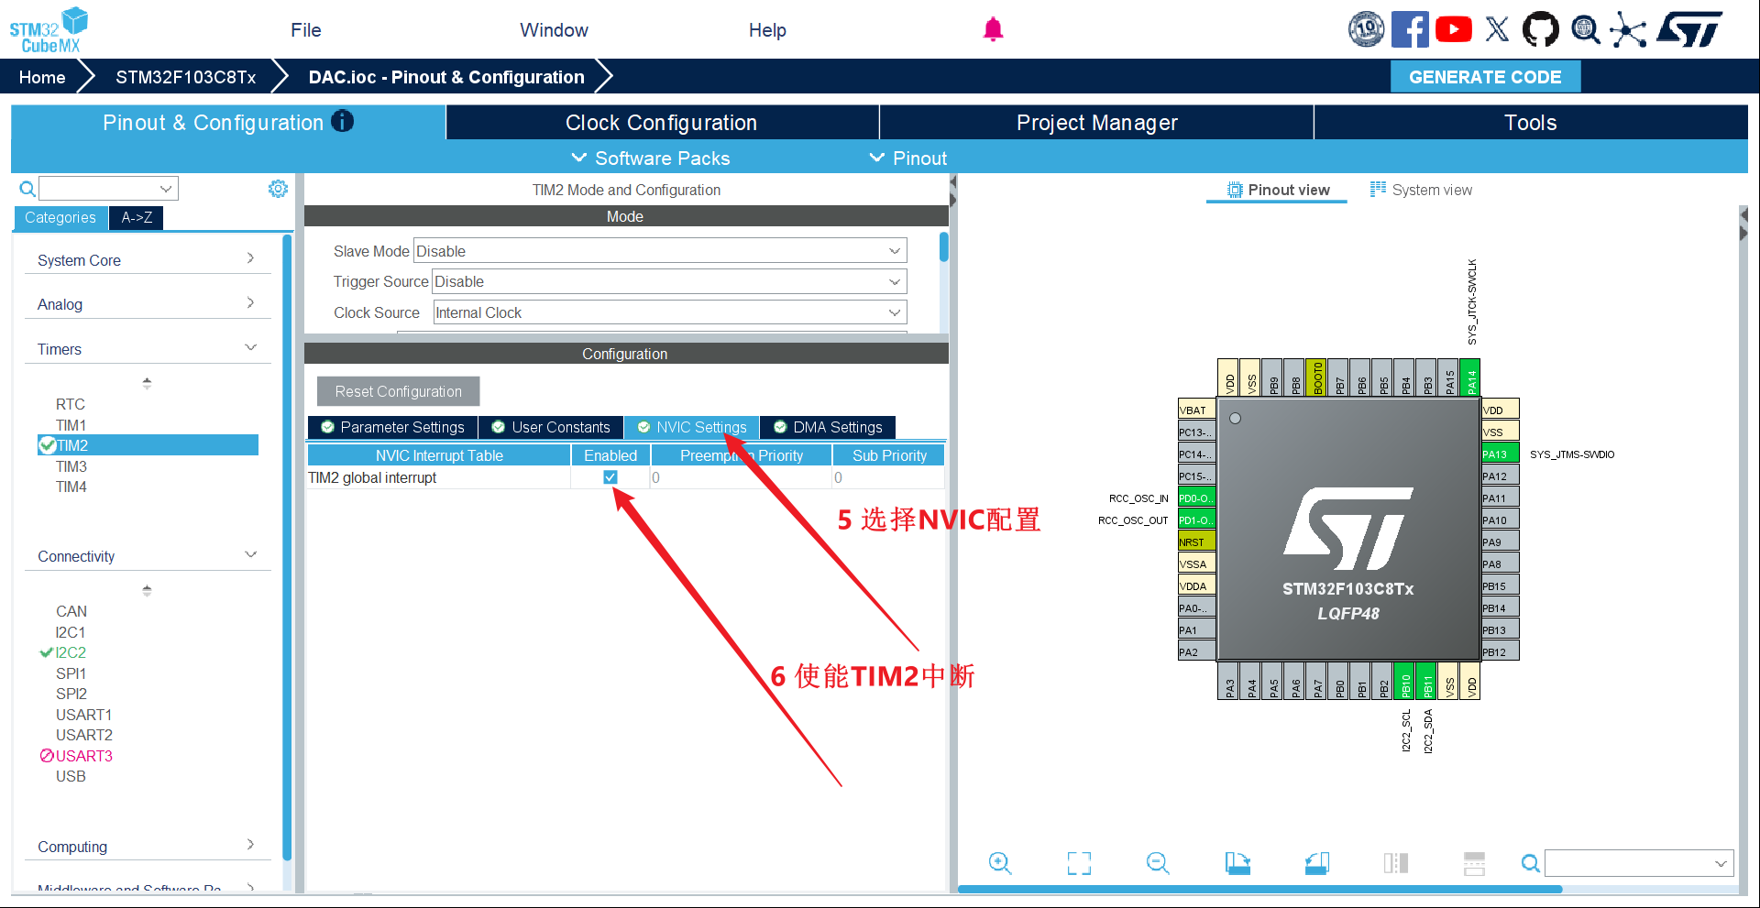
Task: Click the info icon beside Pinout & Configuration
Action: click(342, 121)
